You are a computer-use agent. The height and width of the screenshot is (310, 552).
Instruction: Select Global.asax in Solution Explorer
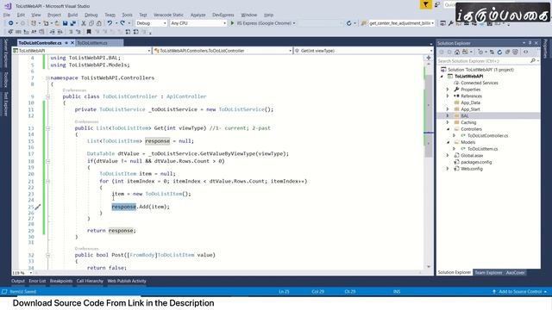[472, 155]
